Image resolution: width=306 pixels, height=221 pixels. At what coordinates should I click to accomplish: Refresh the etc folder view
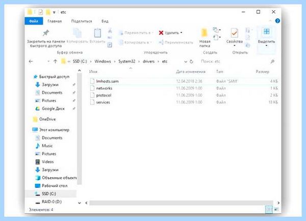(x=191, y=61)
